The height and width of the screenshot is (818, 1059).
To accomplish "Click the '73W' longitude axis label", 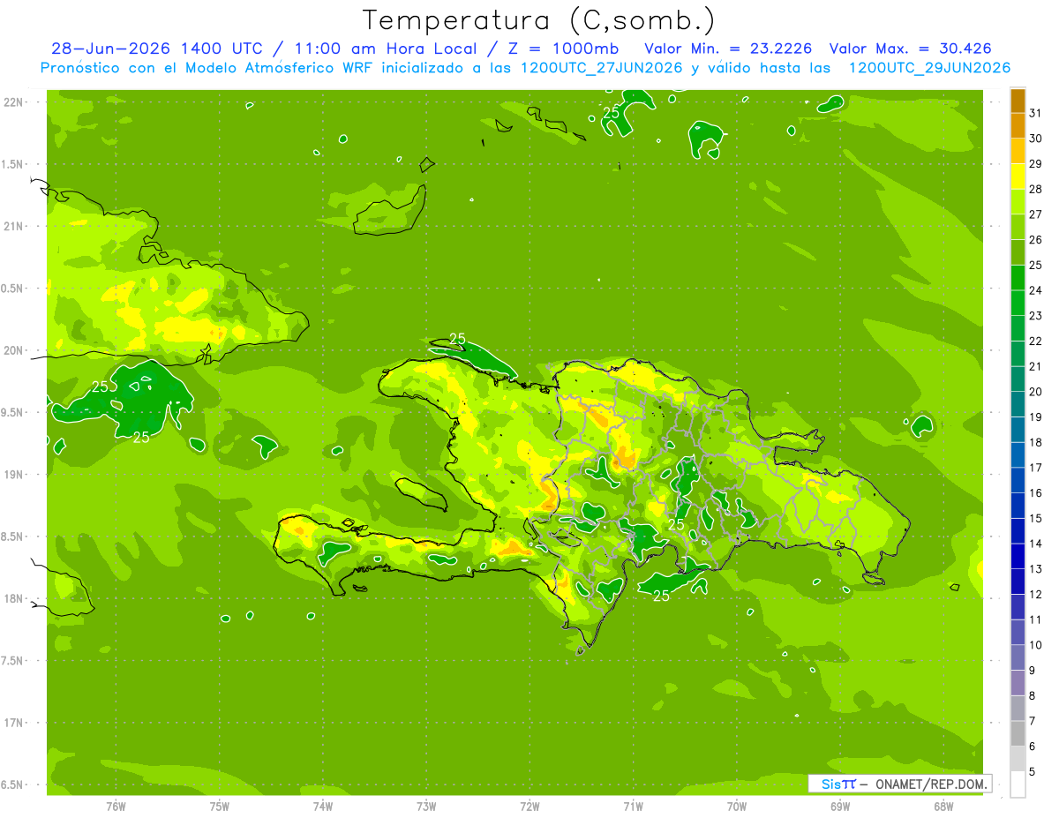I will pos(426,807).
